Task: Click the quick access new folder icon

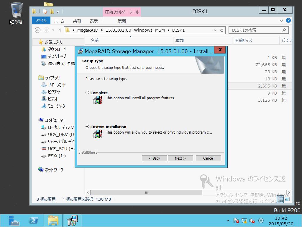Action: (x=52, y=12)
